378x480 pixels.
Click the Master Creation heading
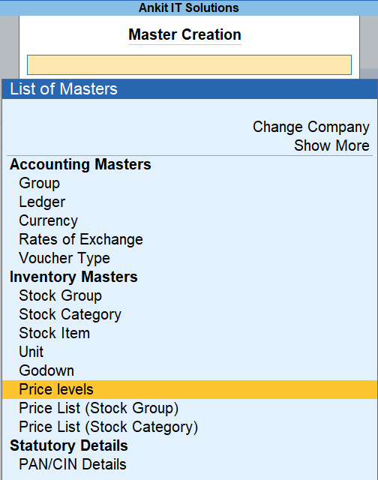184,34
